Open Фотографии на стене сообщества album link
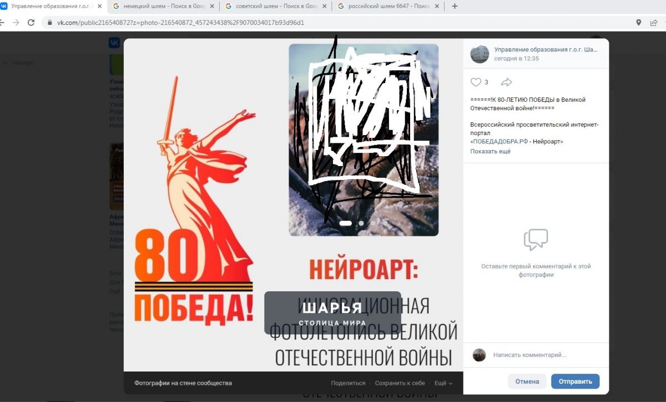666x402 pixels. [183, 383]
